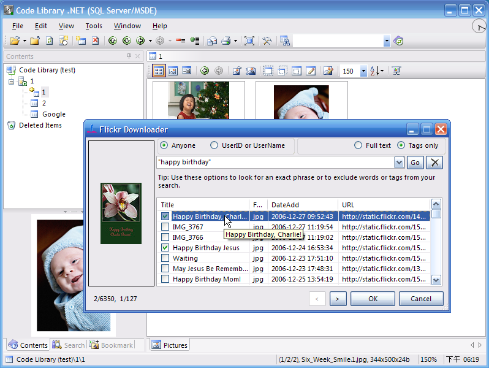
Task: Open the View menu
Action: (66, 26)
